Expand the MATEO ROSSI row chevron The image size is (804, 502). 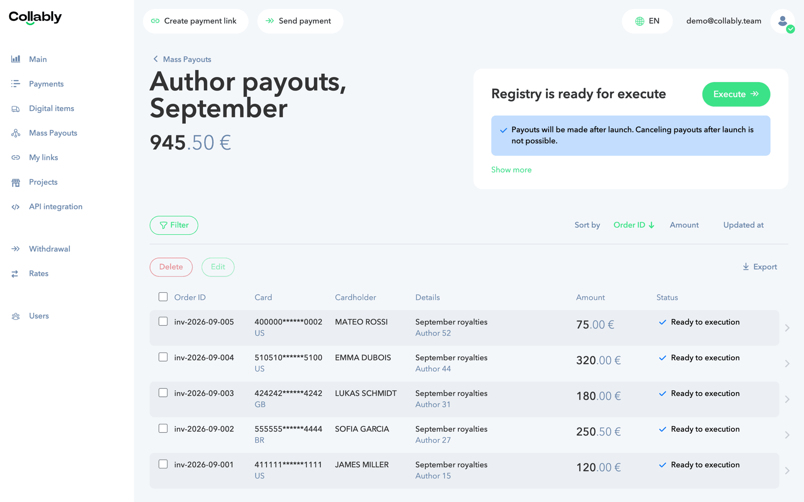click(x=787, y=328)
